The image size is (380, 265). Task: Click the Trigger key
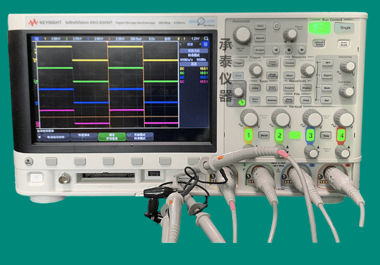(x=238, y=63)
